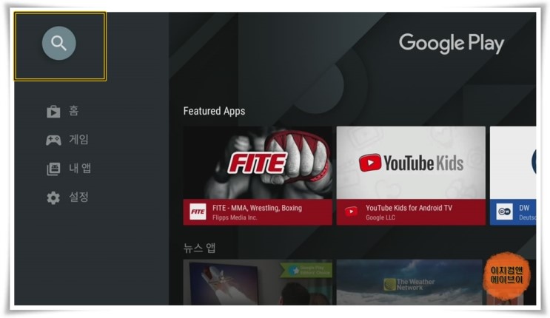Select YouTube Kids for Android TV title
Image resolution: width=550 pixels, height=318 pixels.
(409, 208)
